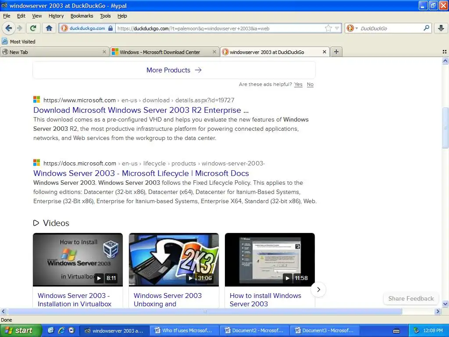
Task: Play the Installation in Virtualbox video thumbnail
Action: (x=78, y=260)
